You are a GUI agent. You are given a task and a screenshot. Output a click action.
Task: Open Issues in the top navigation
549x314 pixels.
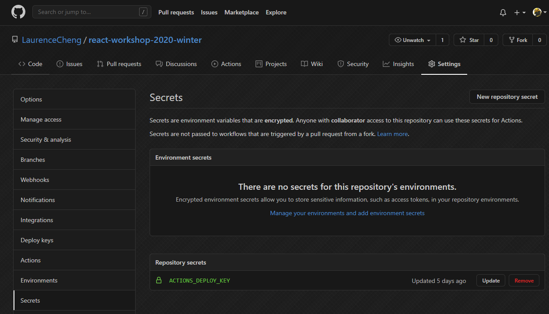click(209, 13)
